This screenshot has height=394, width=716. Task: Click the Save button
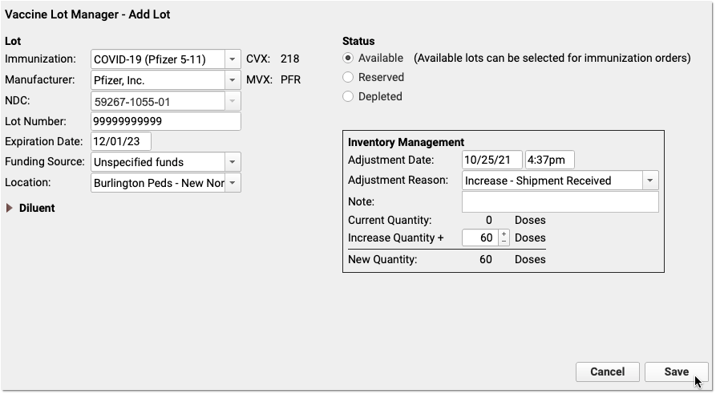point(676,372)
